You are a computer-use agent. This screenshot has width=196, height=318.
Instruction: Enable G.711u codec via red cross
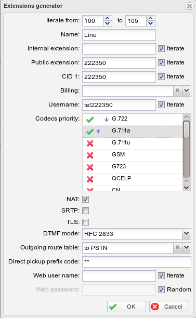tap(90, 143)
